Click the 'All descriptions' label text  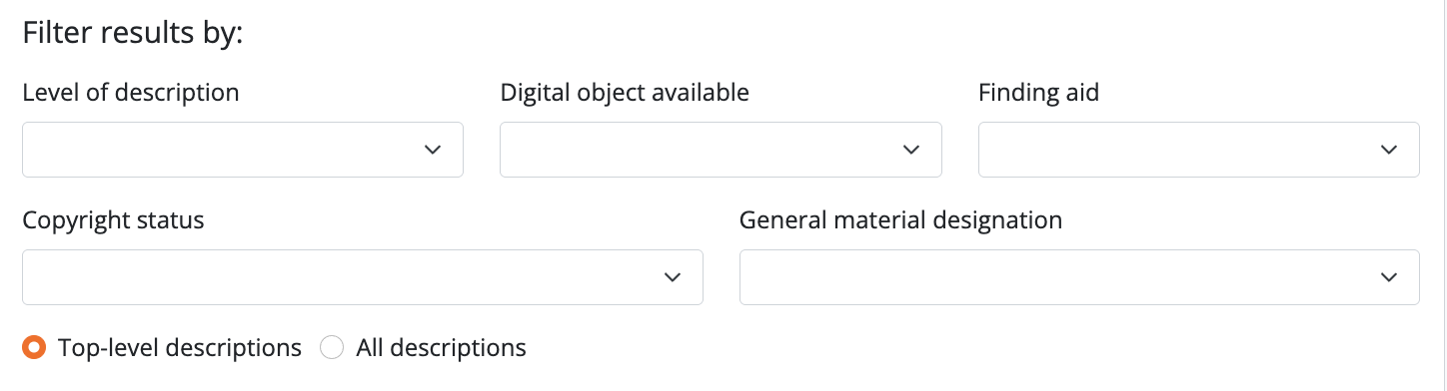pos(442,348)
